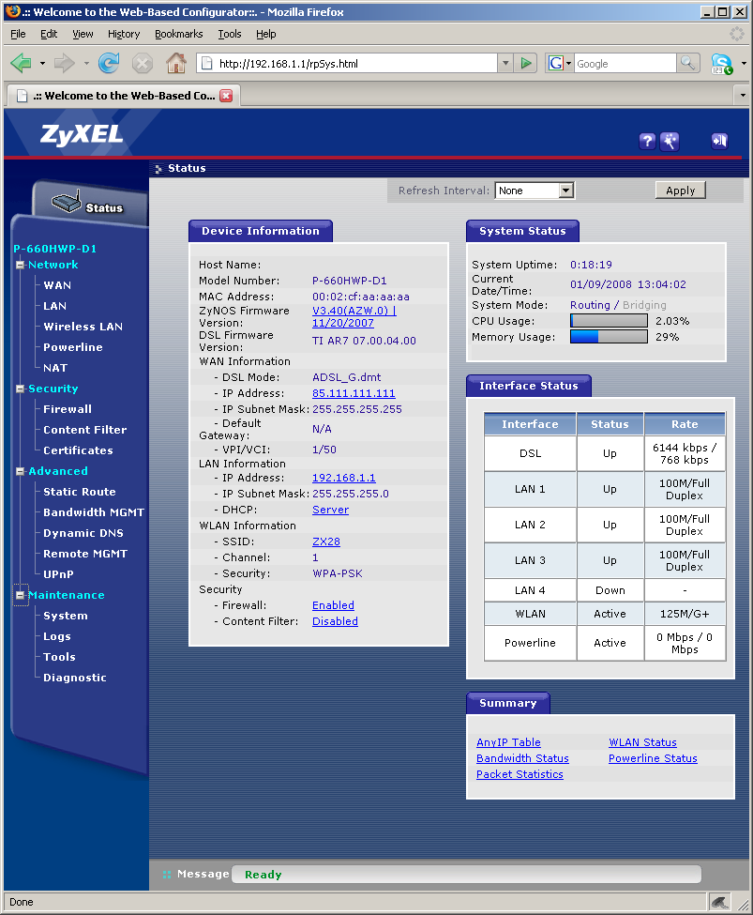The image size is (753, 915).
Task: Collapse the Security tree section
Action: (20, 389)
